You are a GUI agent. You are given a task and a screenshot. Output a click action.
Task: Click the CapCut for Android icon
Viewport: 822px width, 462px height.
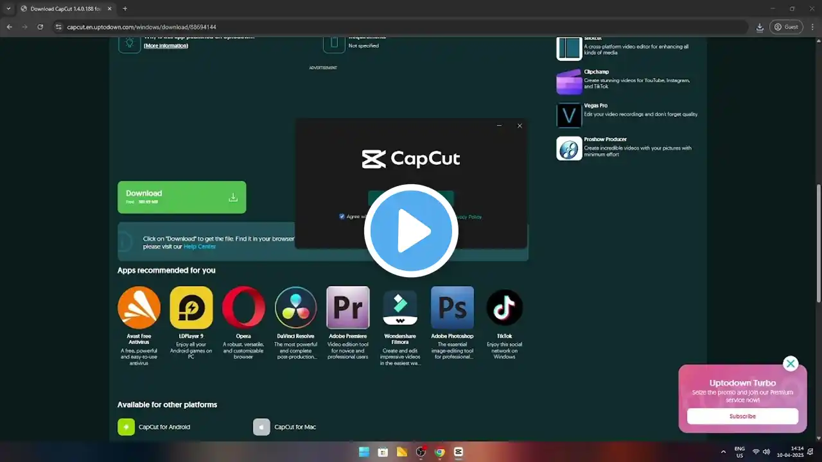point(126,427)
